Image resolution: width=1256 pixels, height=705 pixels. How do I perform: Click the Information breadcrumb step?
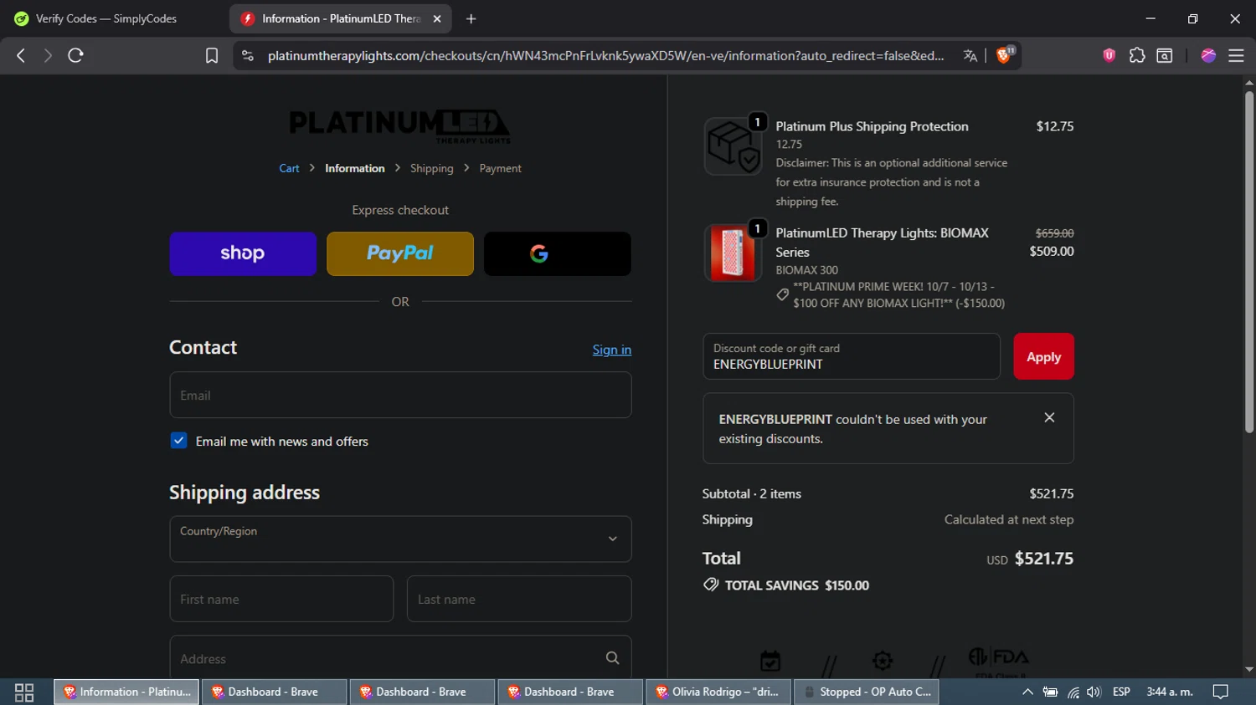(x=355, y=168)
